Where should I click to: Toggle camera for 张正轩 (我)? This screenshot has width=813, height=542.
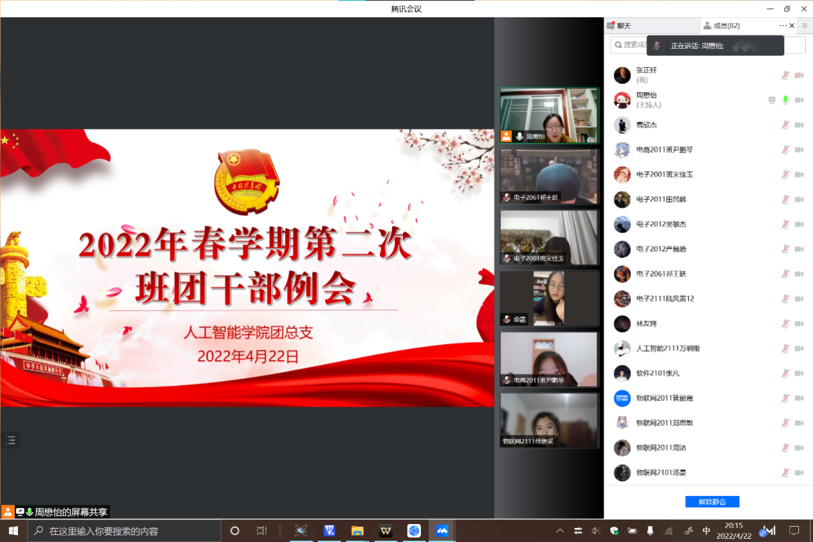(799, 76)
